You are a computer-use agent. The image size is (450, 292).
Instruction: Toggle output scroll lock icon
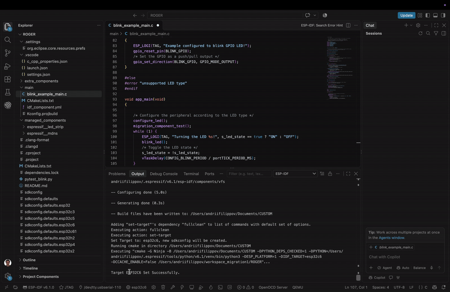tap(330, 174)
